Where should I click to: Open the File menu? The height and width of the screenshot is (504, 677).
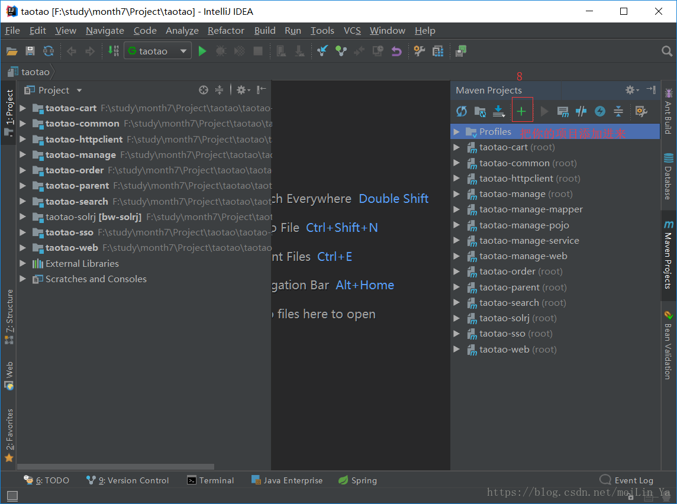pyautogui.click(x=12, y=31)
